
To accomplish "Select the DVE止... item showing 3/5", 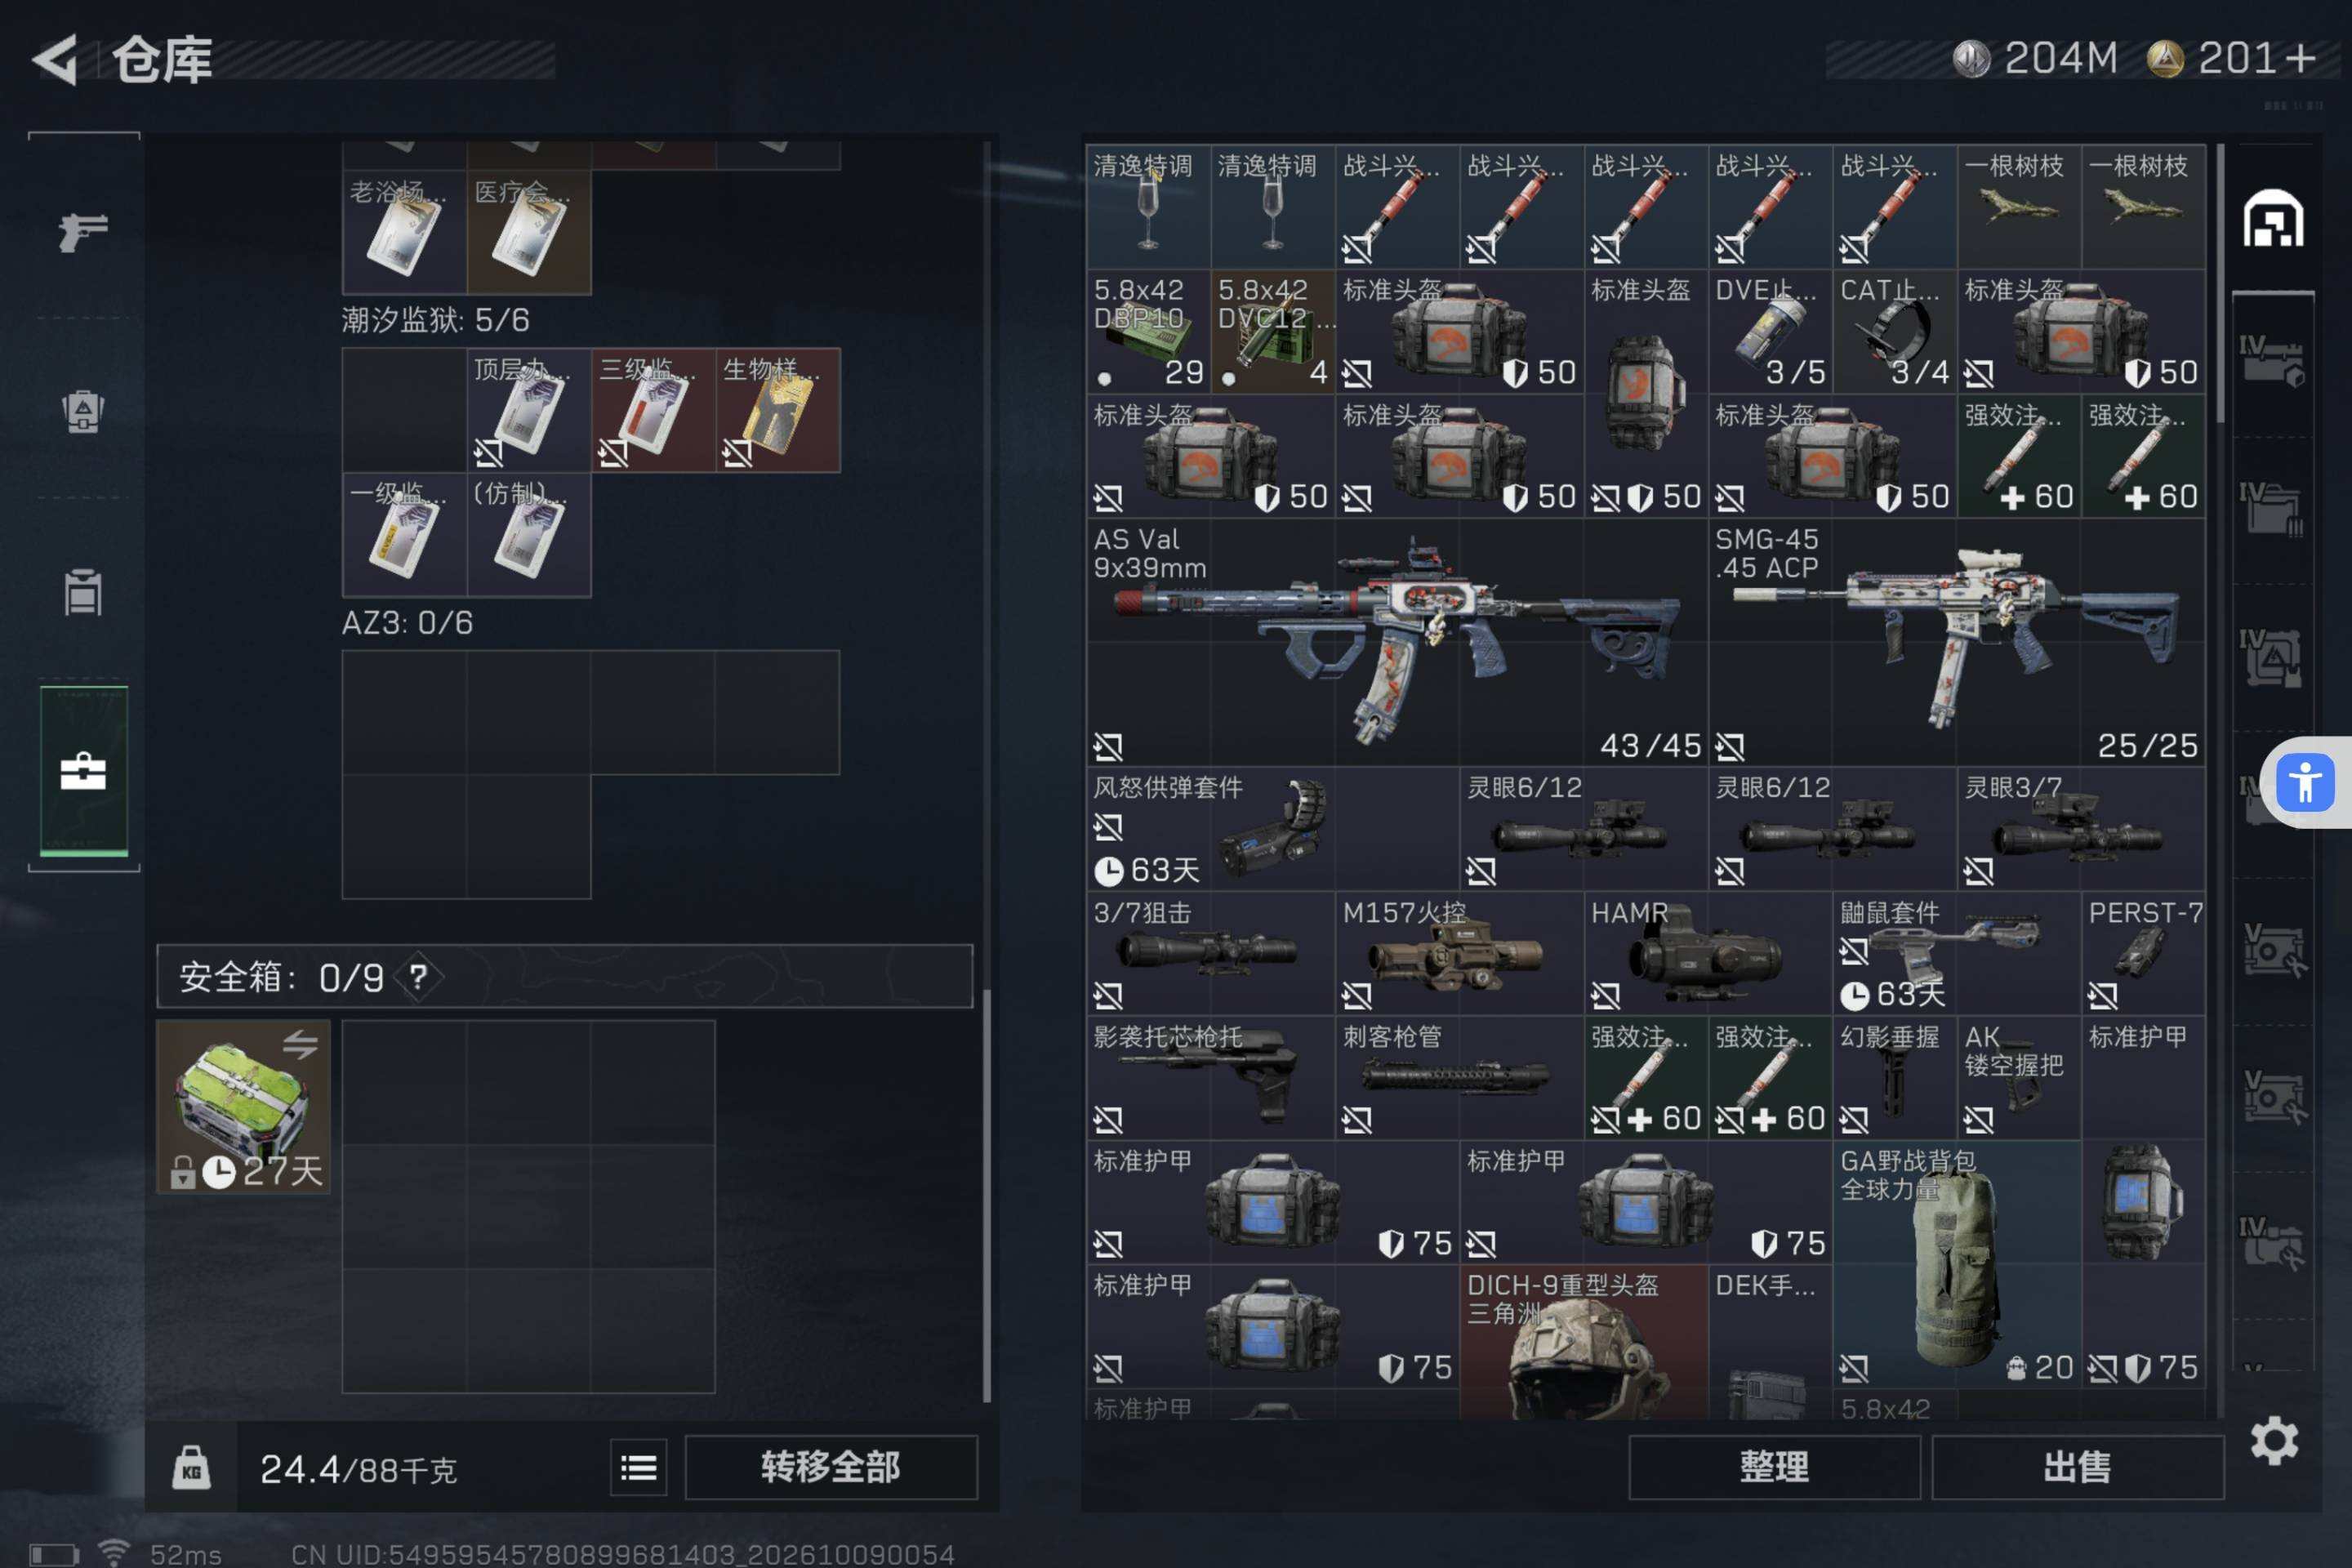I will pos(1770,331).
